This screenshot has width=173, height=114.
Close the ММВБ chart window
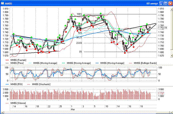click(170, 3)
